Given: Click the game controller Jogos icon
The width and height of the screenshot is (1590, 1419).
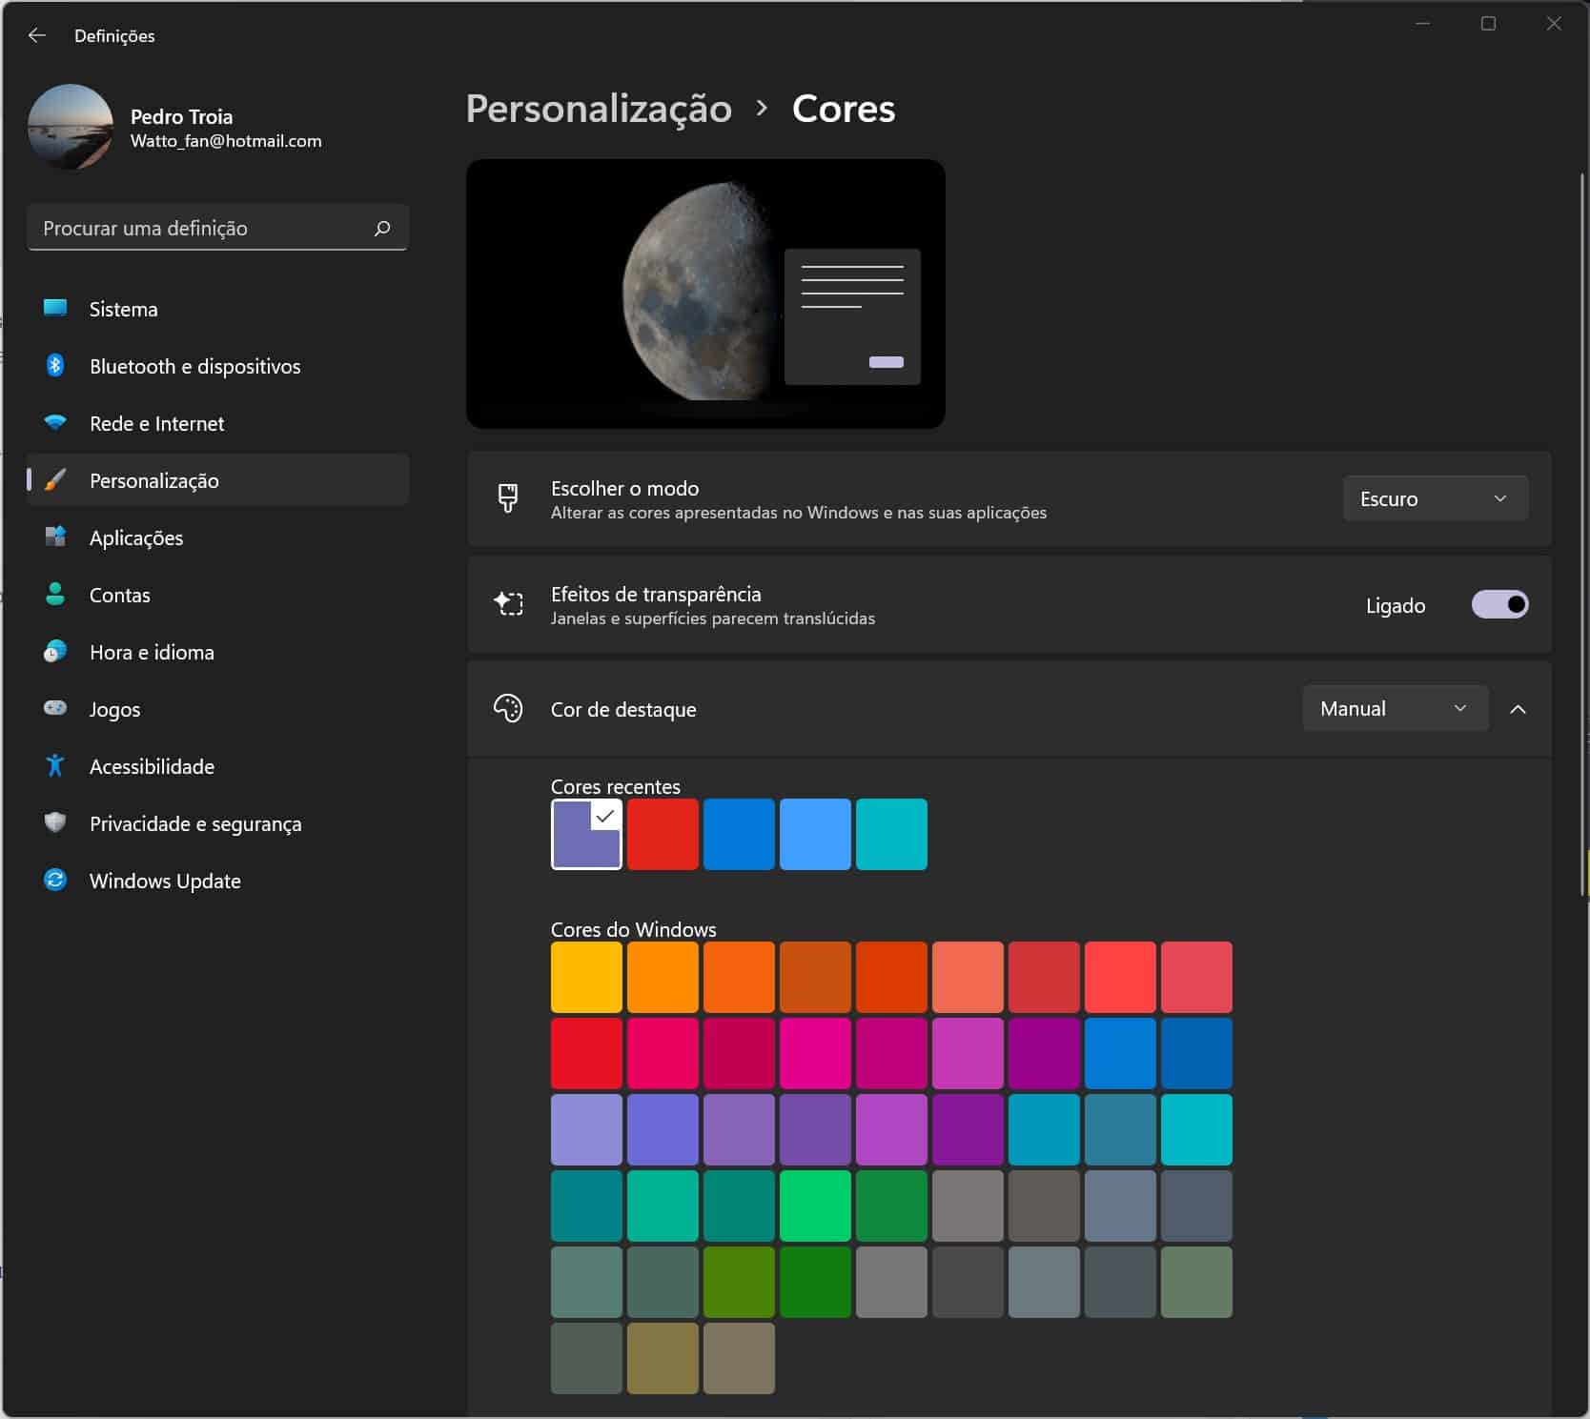Looking at the screenshot, I should coord(55,708).
